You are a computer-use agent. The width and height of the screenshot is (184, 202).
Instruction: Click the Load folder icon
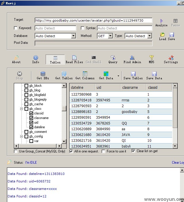click(162, 35)
